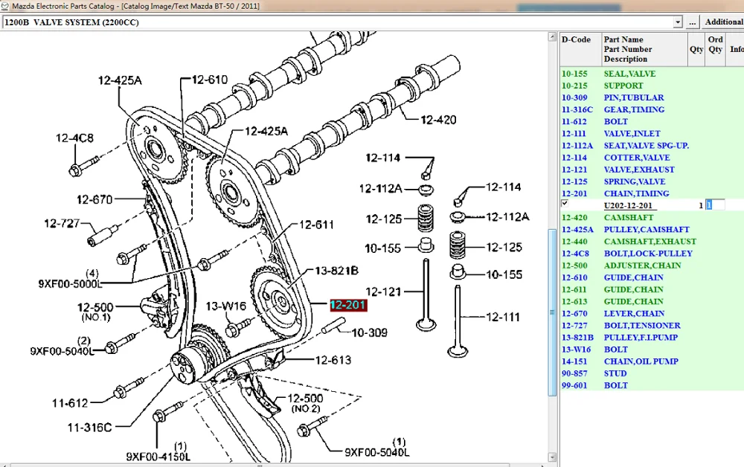
Task: Click the Ord Qty input field showing 1
Action: tap(716, 205)
